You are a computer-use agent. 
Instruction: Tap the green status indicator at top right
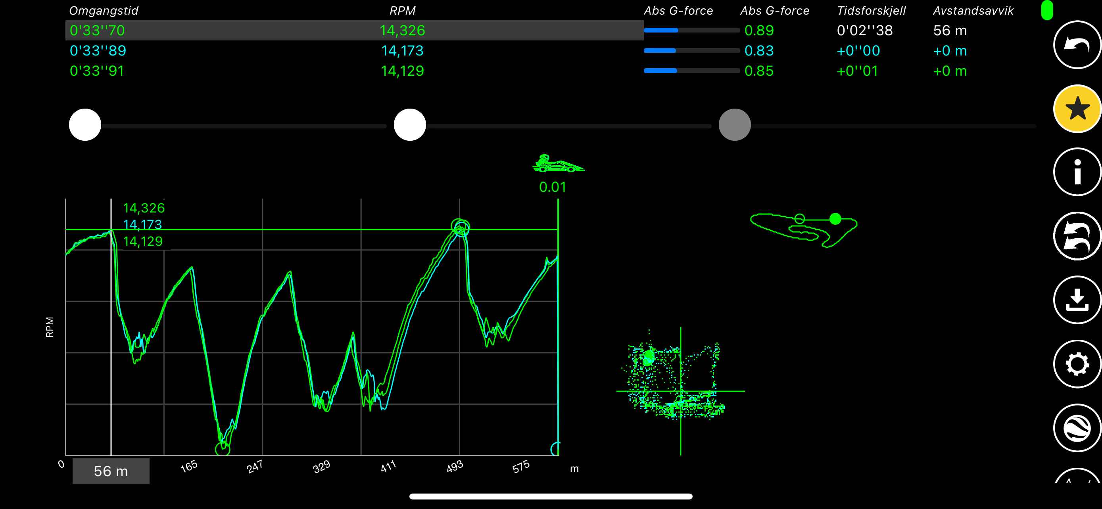click(1047, 10)
